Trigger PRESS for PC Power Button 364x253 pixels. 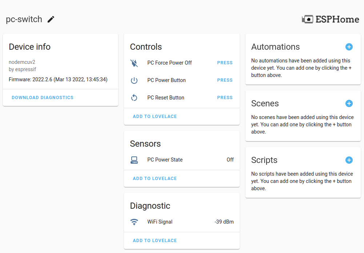225,80
